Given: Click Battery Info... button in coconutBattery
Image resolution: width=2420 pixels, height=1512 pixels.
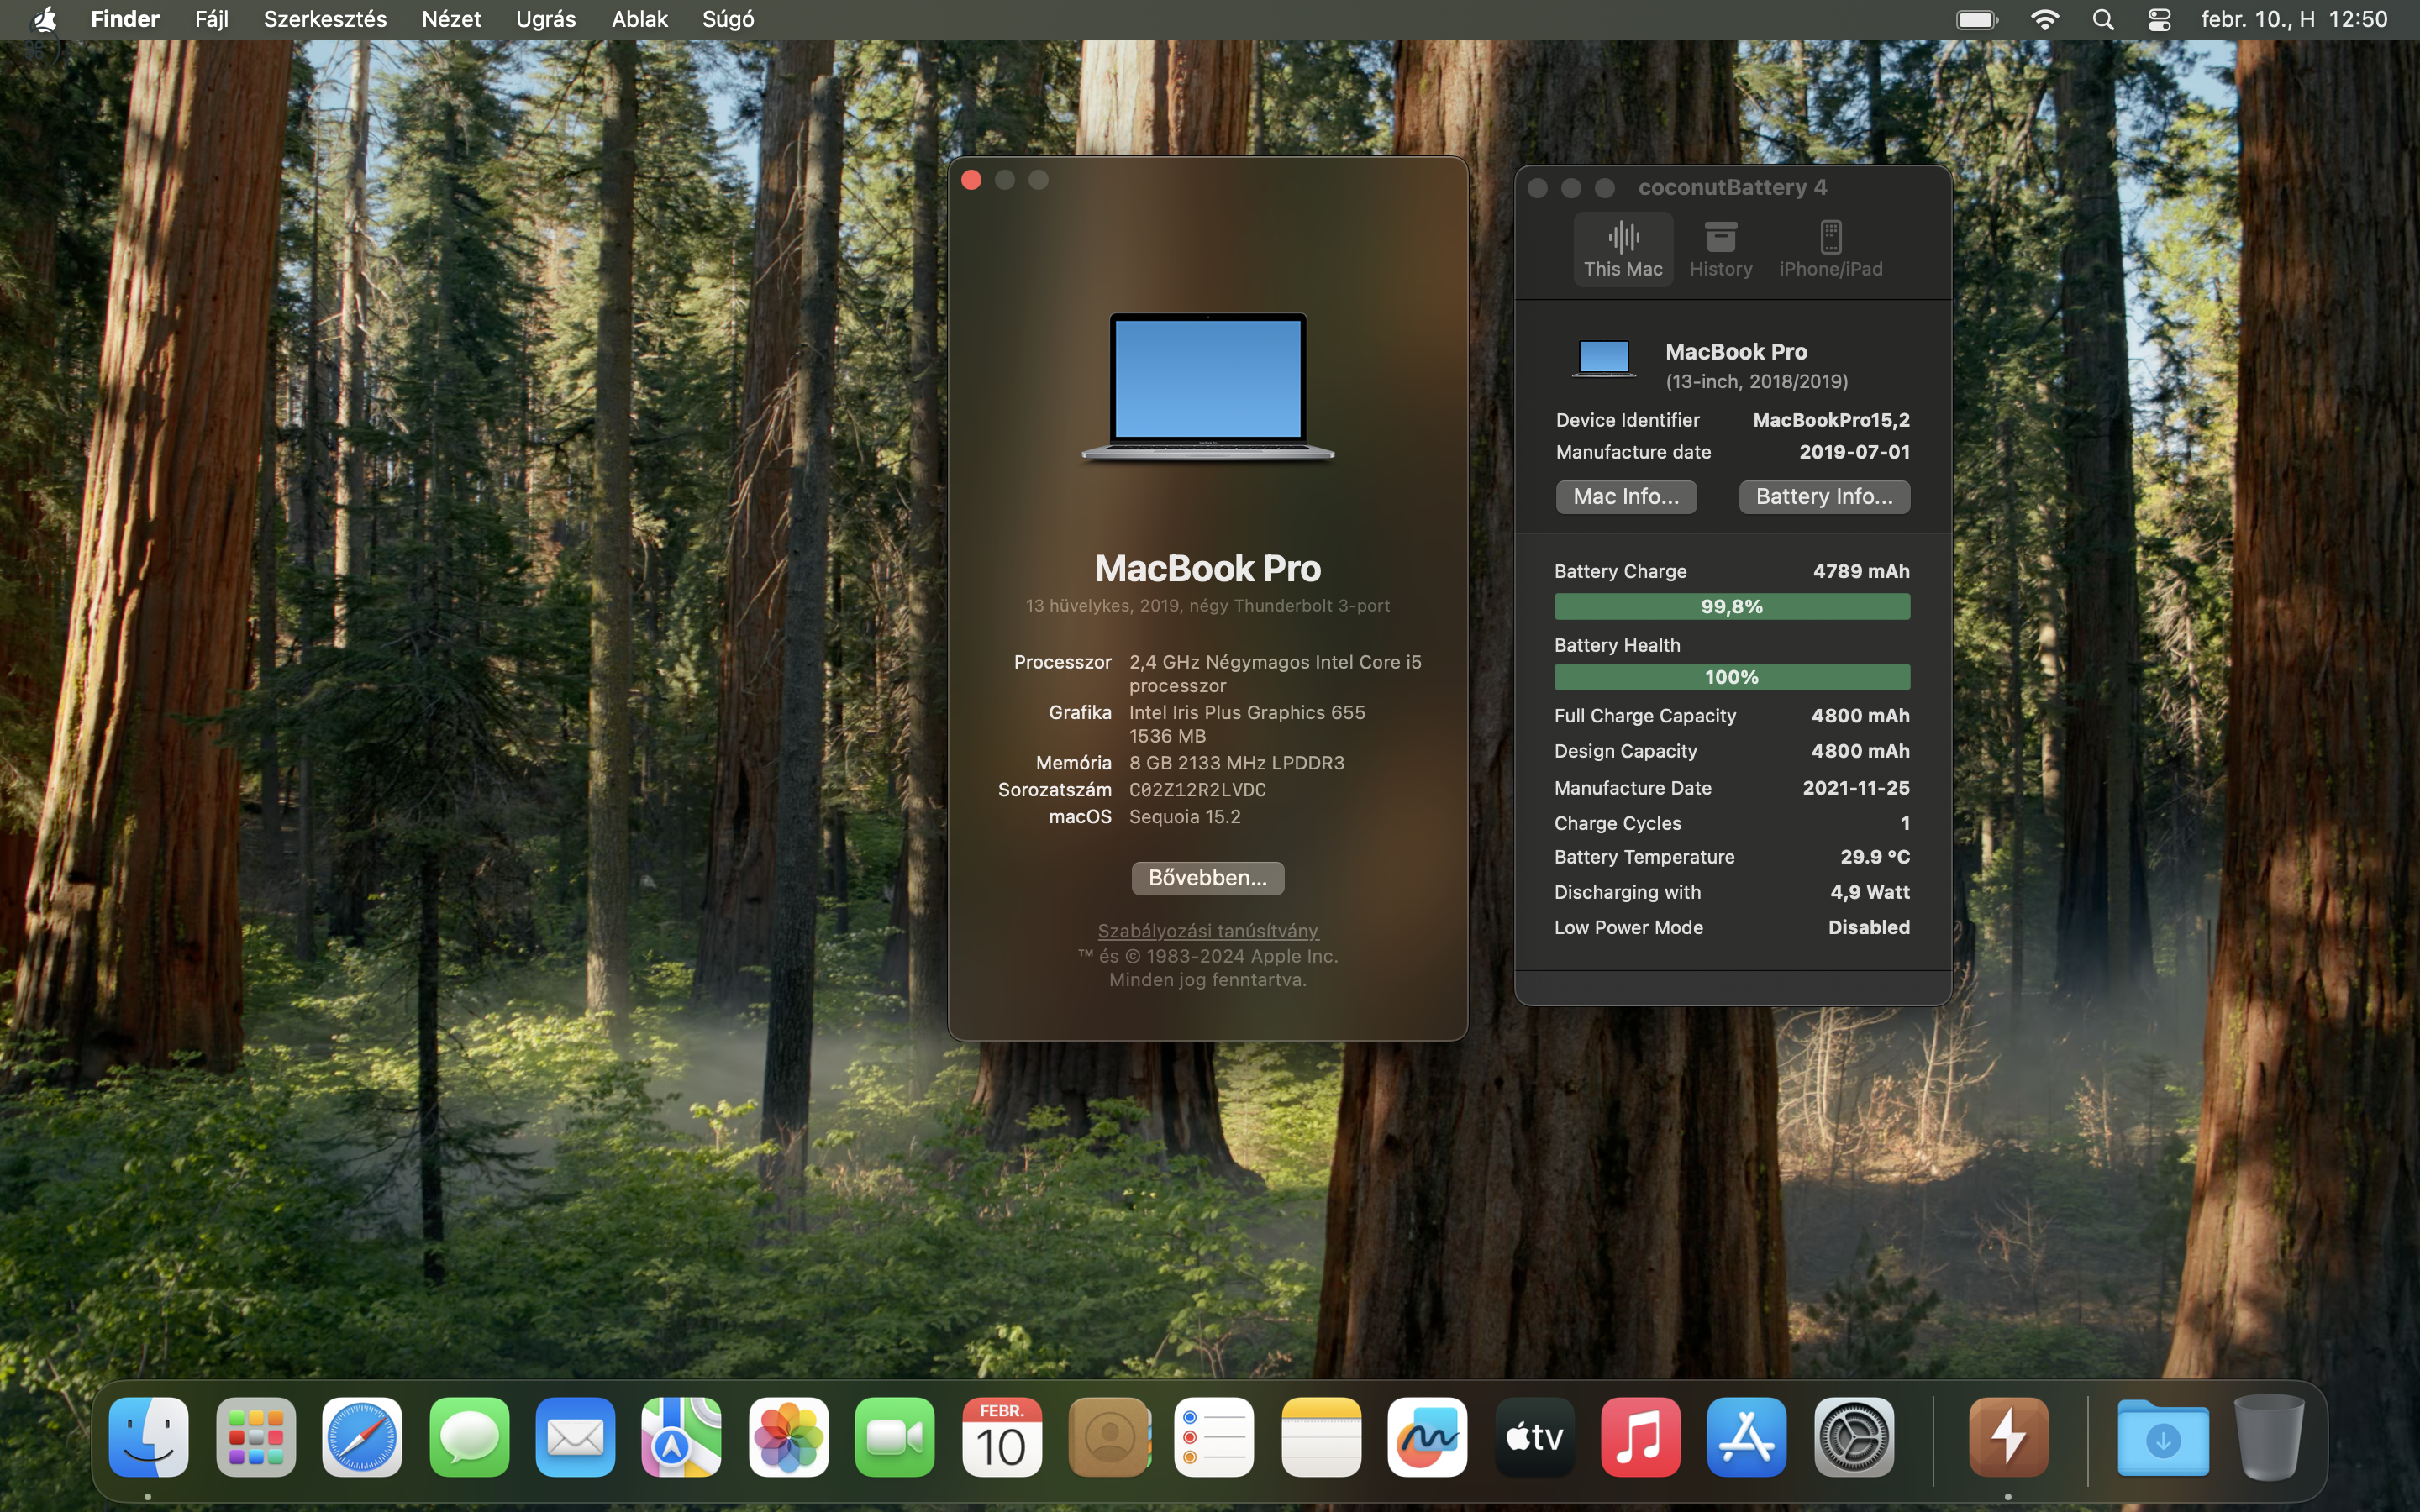Looking at the screenshot, I should coord(1824,496).
